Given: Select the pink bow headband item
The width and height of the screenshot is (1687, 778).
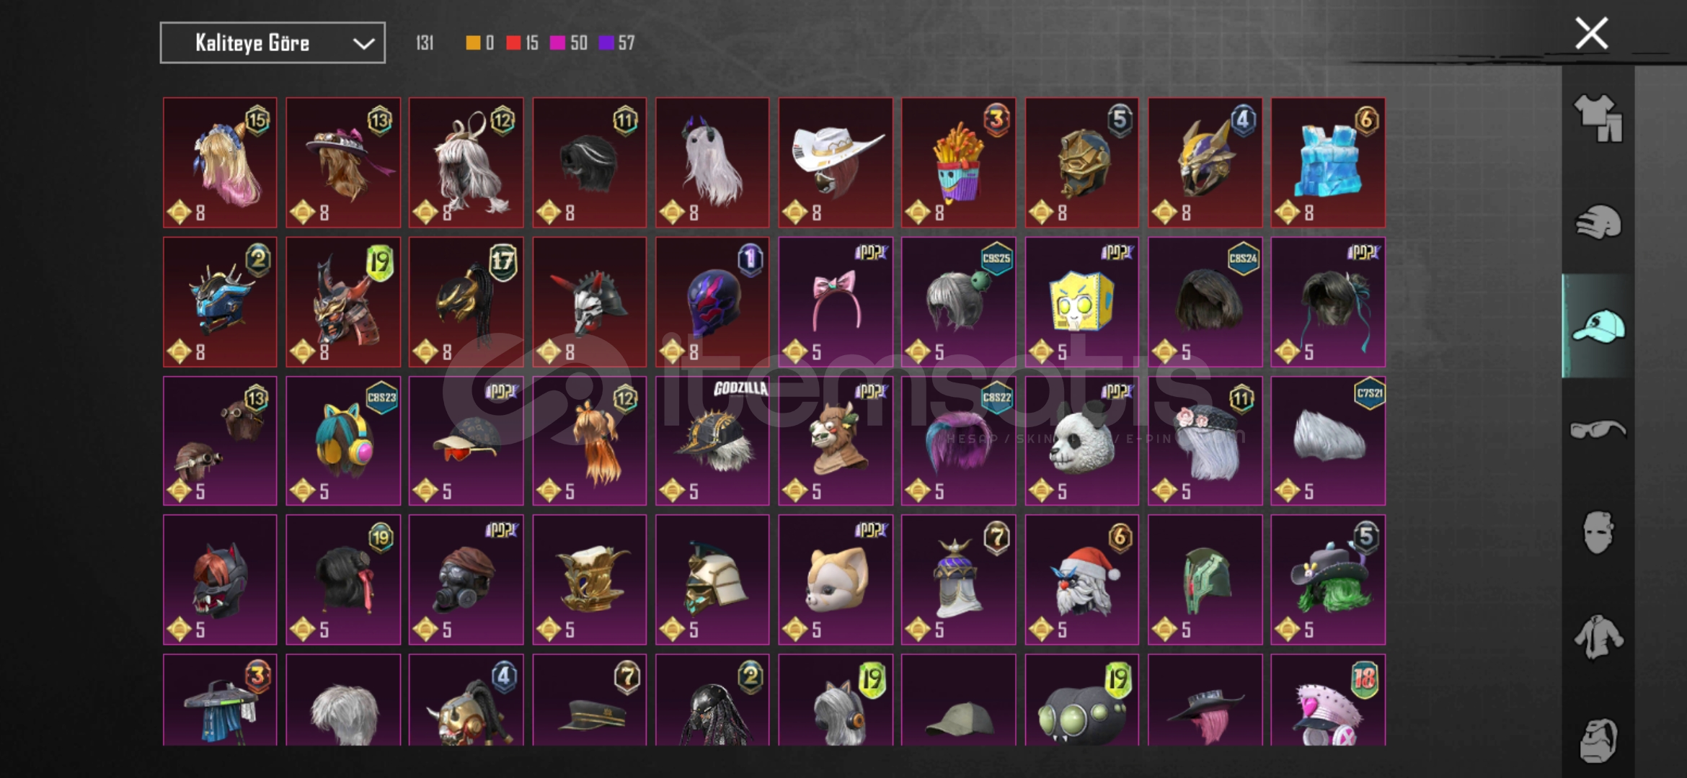Looking at the screenshot, I should click(836, 302).
